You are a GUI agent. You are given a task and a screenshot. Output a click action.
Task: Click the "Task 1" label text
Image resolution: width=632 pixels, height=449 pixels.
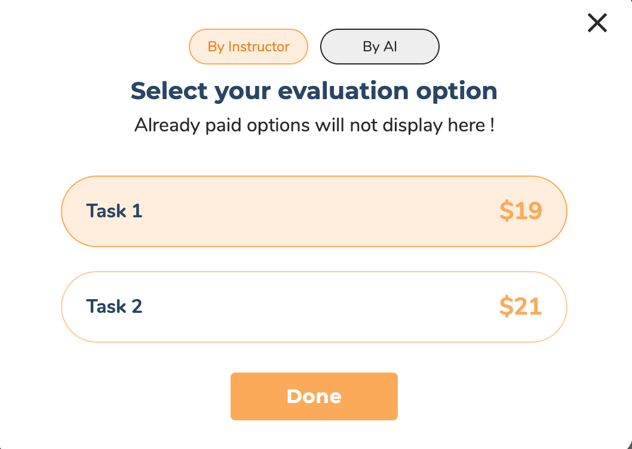click(x=114, y=211)
